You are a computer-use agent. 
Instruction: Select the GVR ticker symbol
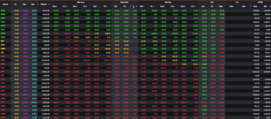click(3, 117)
